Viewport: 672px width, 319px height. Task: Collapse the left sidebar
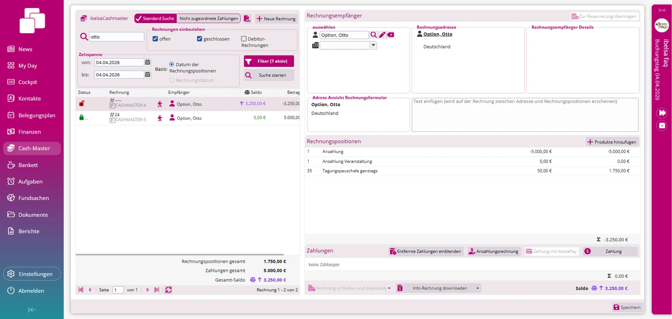(x=32, y=310)
